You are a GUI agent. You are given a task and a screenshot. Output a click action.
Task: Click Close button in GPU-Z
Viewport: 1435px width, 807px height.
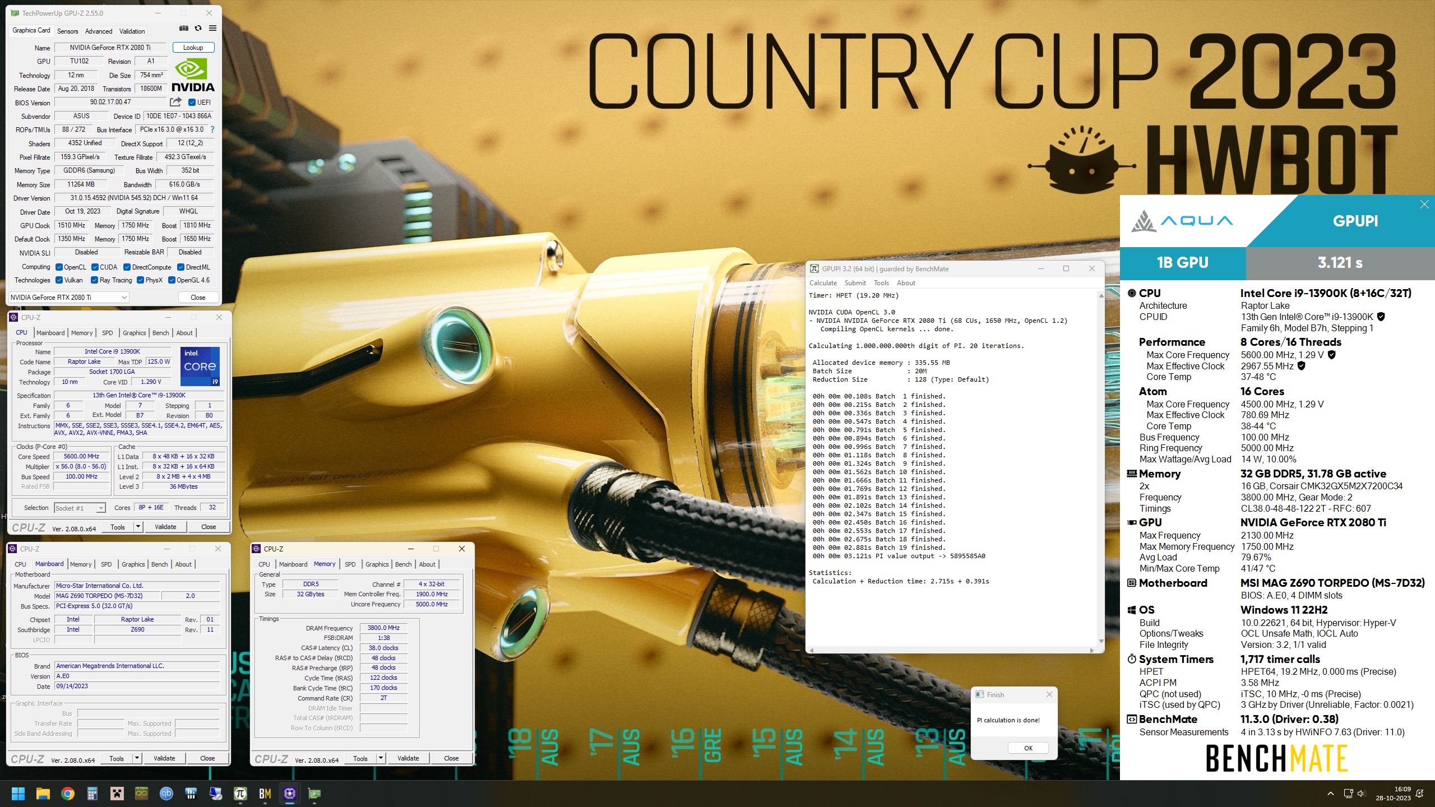coord(198,298)
